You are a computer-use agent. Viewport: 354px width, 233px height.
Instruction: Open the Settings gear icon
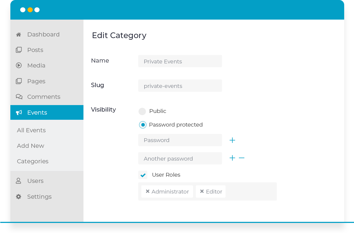point(18,197)
